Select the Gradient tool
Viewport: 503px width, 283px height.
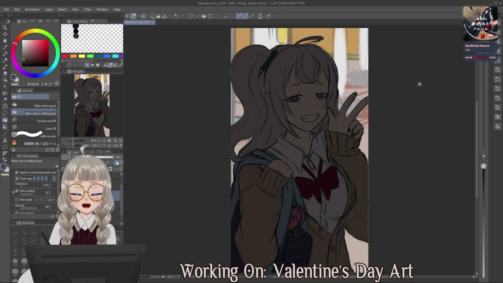5,127
